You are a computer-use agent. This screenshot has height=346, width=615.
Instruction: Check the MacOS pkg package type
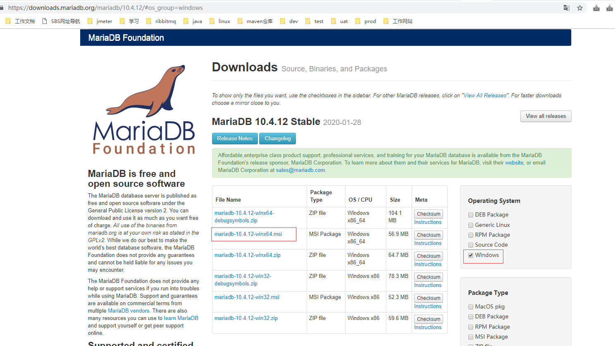point(470,306)
